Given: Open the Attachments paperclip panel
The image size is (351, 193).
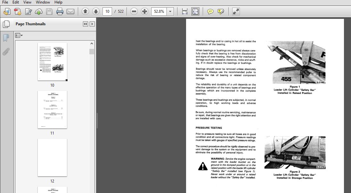Looking at the screenshot, I should 6,51.
